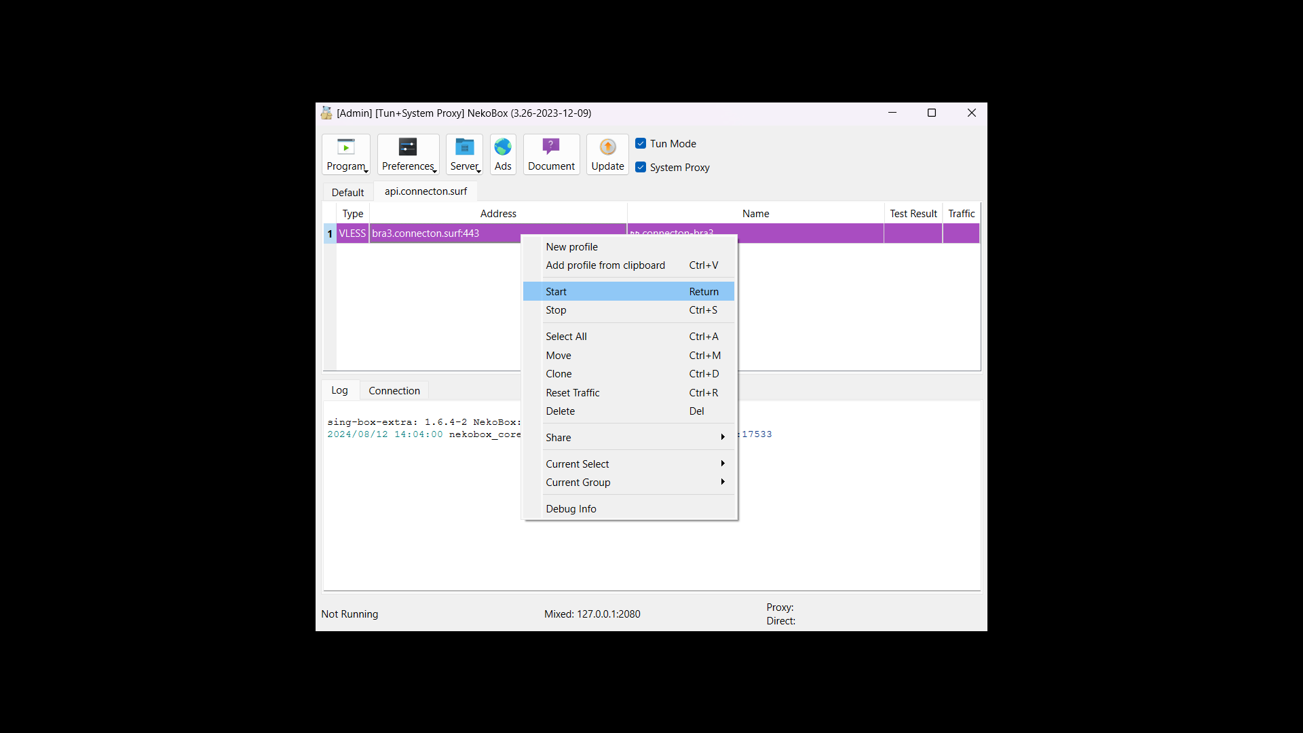Uncheck the System Proxy checkbox
Image resolution: width=1303 pixels, height=733 pixels.
pos(641,168)
